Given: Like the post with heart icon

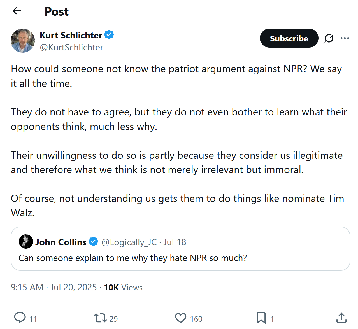Looking at the screenshot, I should (x=181, y=318).
